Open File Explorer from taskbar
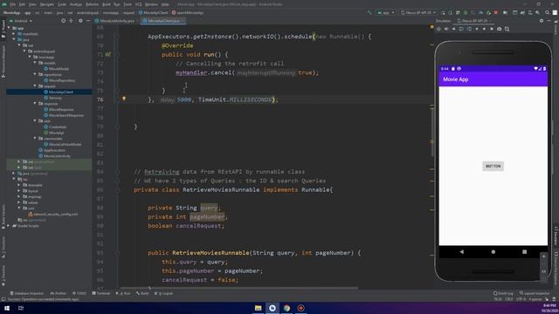Viewport: 559px width, 314px height. coord(259,308)
